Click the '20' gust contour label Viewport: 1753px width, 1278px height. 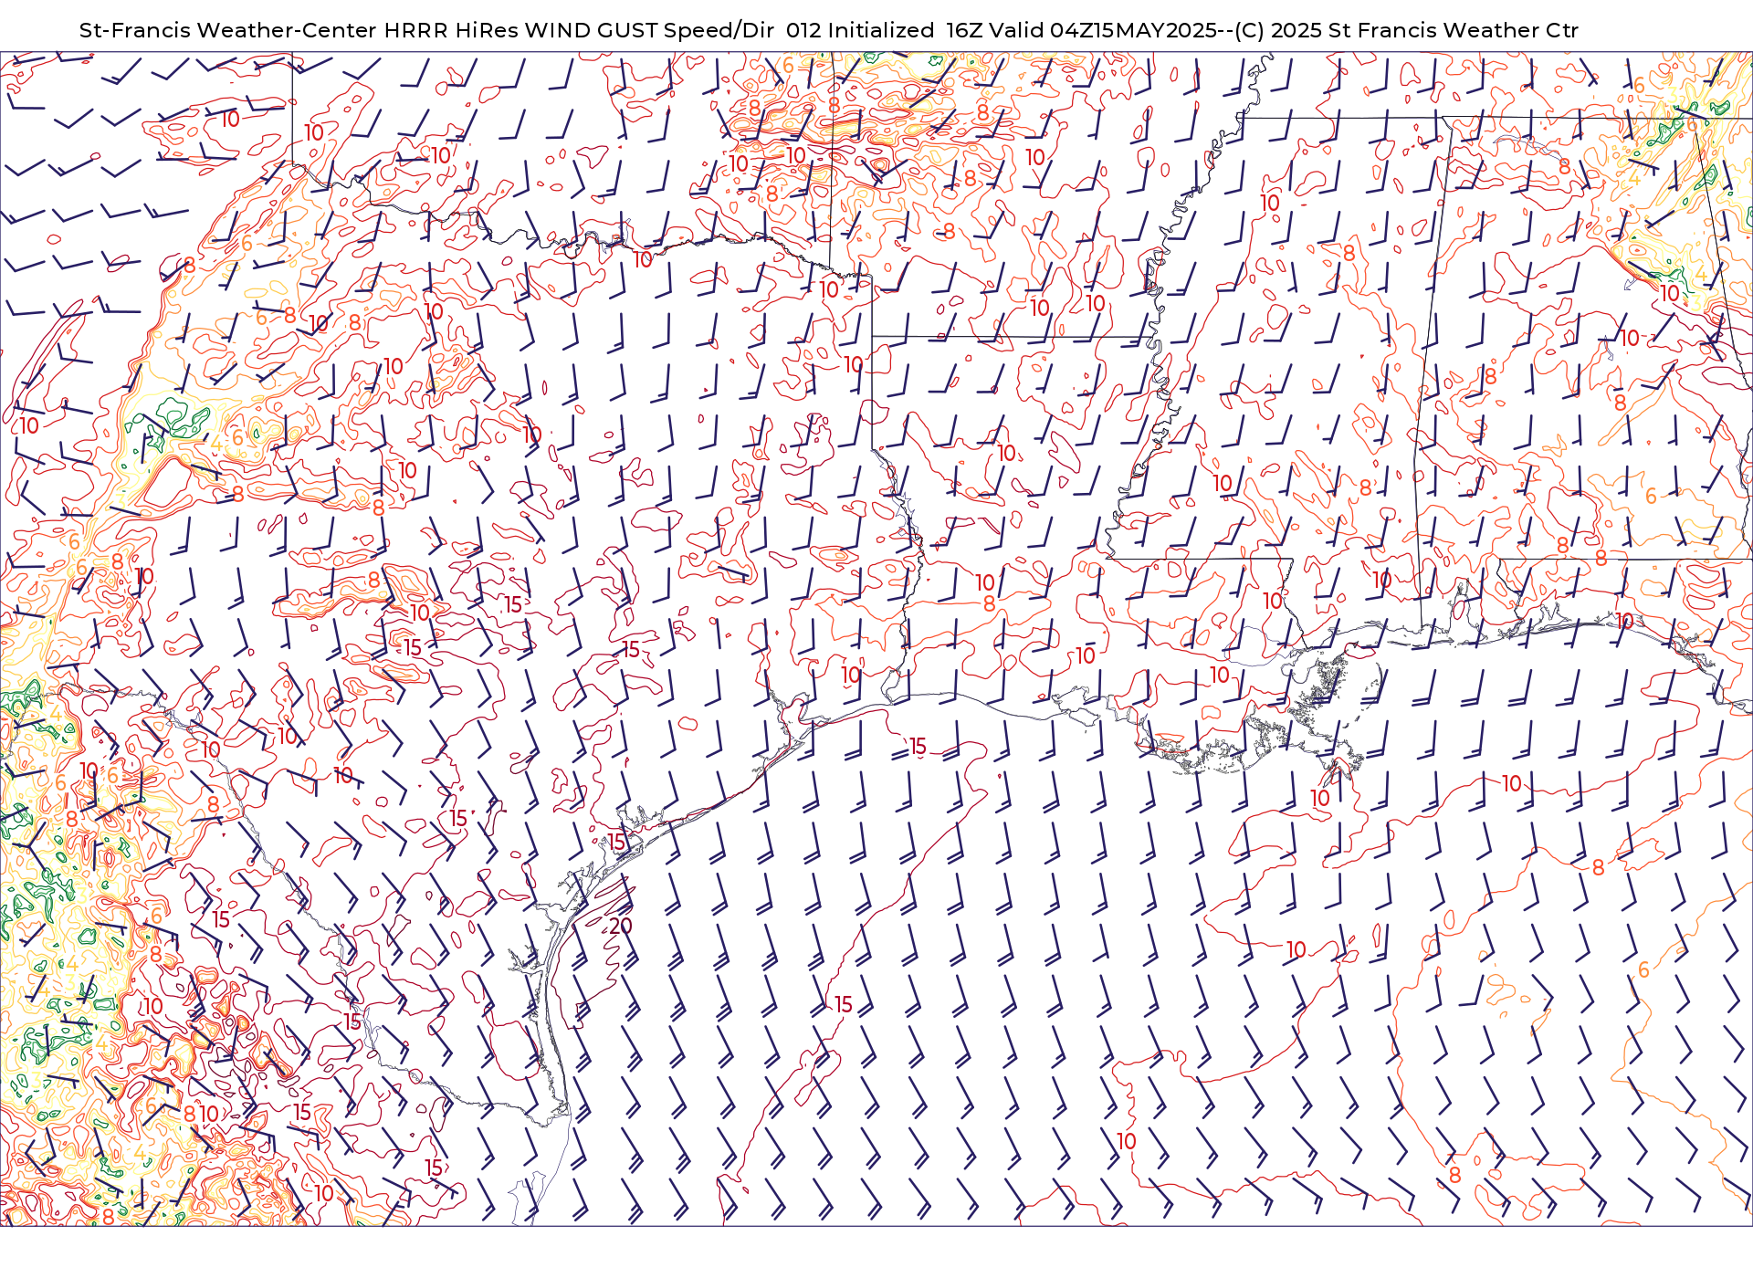[621, 926]
